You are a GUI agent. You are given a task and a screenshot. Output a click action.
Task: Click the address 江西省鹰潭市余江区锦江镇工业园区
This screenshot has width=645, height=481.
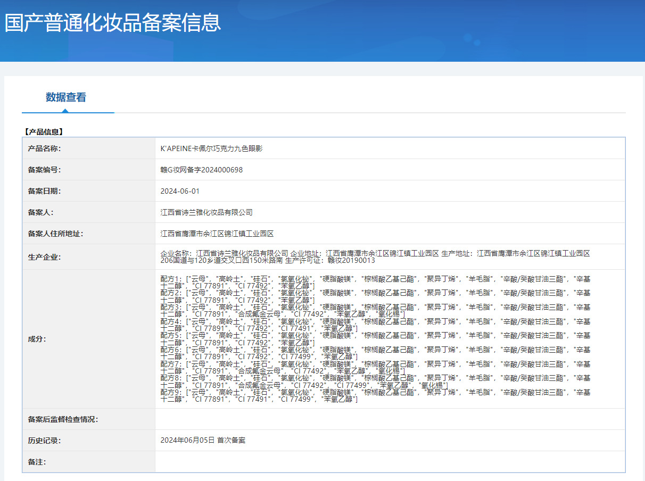[217, 234]
